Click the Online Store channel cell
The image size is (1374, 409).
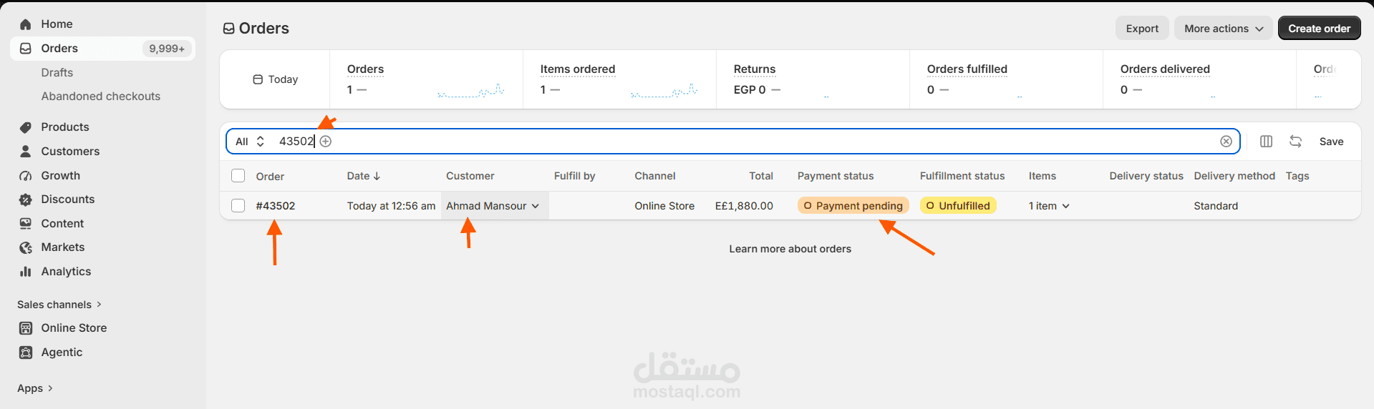(x=664, y=206)
